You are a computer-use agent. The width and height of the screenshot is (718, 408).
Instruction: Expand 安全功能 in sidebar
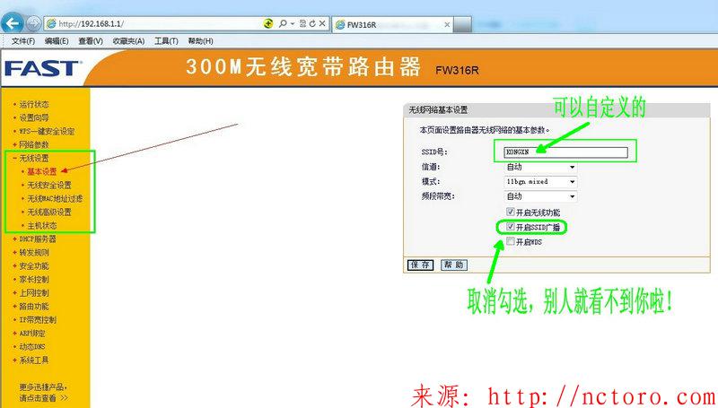[34, 266]
